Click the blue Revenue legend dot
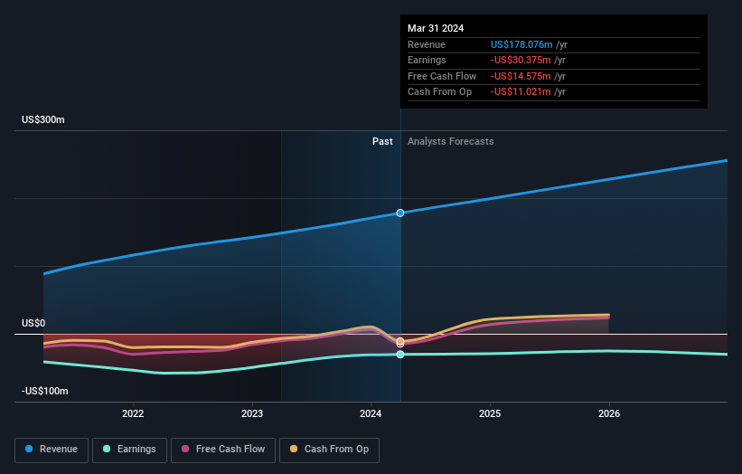742x474 pixels. (x=29, y=449)
